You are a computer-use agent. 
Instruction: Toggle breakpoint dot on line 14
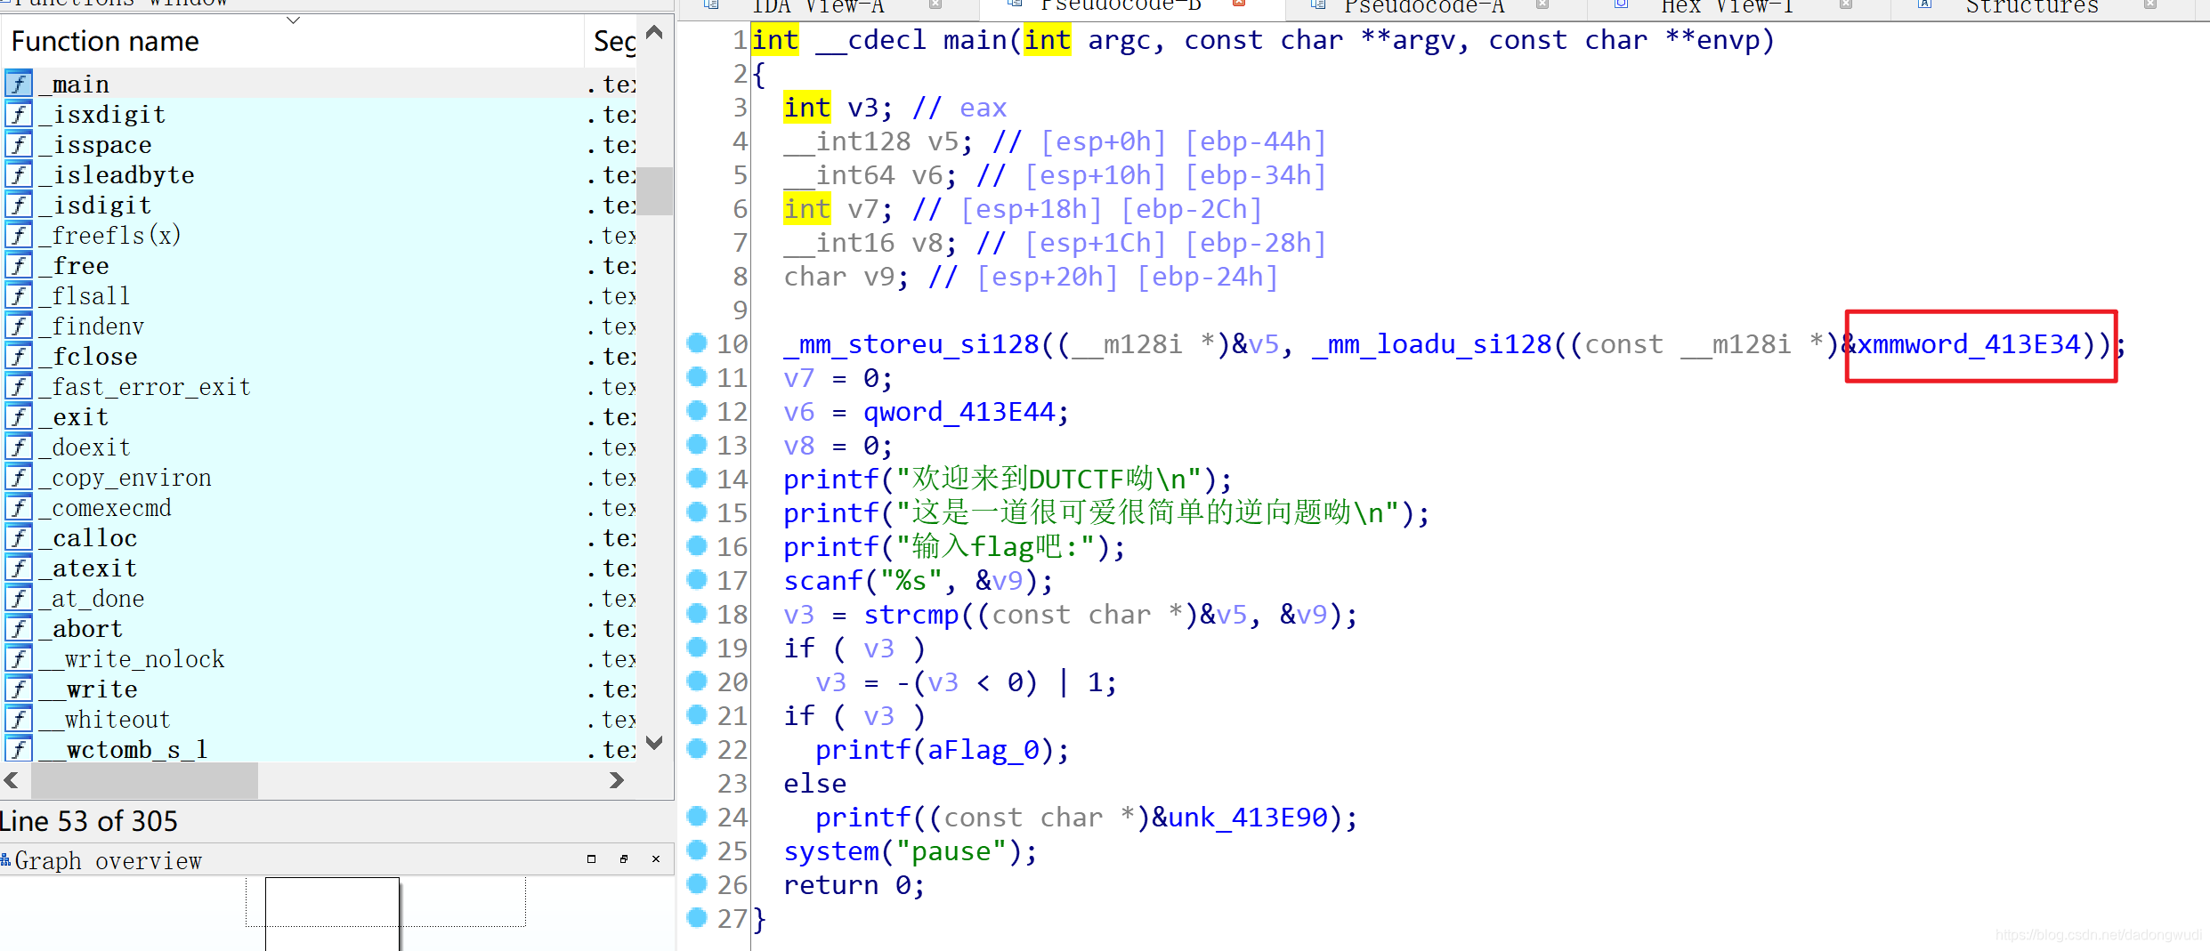(697, 478)
